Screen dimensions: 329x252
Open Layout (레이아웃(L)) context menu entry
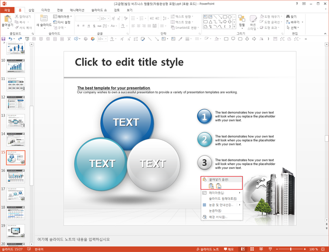pos(221,193)
